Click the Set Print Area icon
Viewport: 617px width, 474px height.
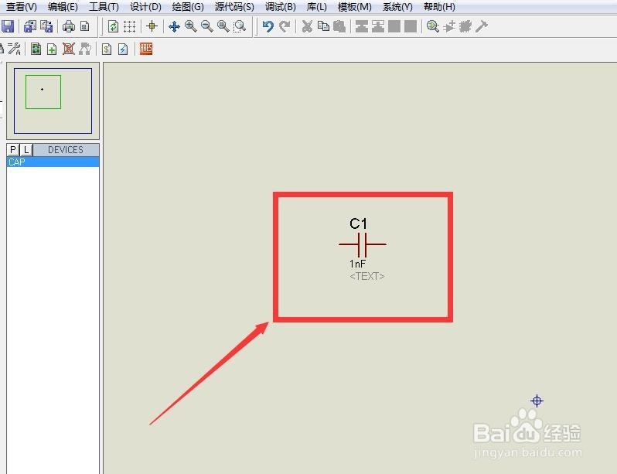[x=84, y=27]
